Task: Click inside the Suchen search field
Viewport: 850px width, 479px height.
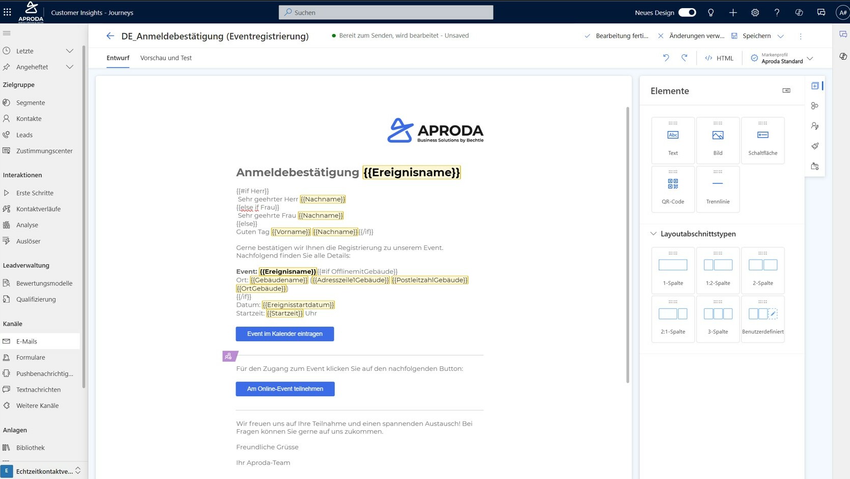Action: tap(386, 12)
